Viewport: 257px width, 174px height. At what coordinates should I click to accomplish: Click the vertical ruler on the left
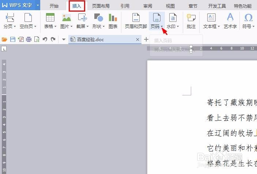tap(4, 117)
